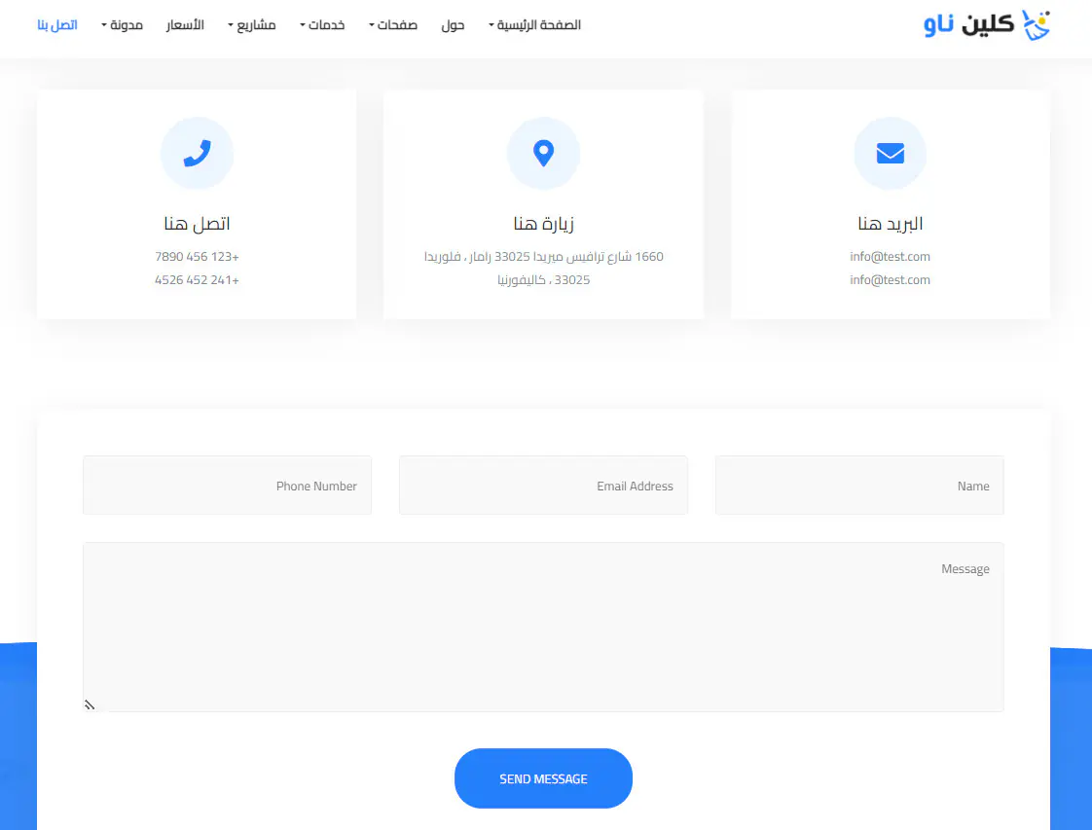Screen dimensions: 1092x830
Task: Expand the مدونة dropdown menu
Action: point(122,25)
